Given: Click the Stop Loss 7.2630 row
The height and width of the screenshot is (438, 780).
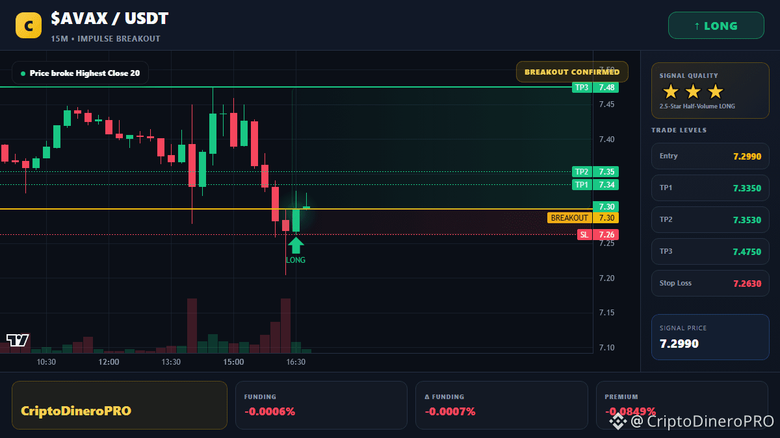Looking at the screenshot, I should 710,283.
